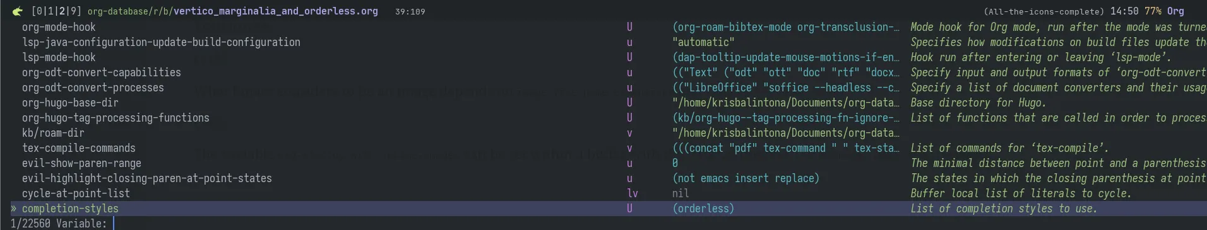Click the (org-roam-bibtex-mode org-transclusion value

point(786,27)
